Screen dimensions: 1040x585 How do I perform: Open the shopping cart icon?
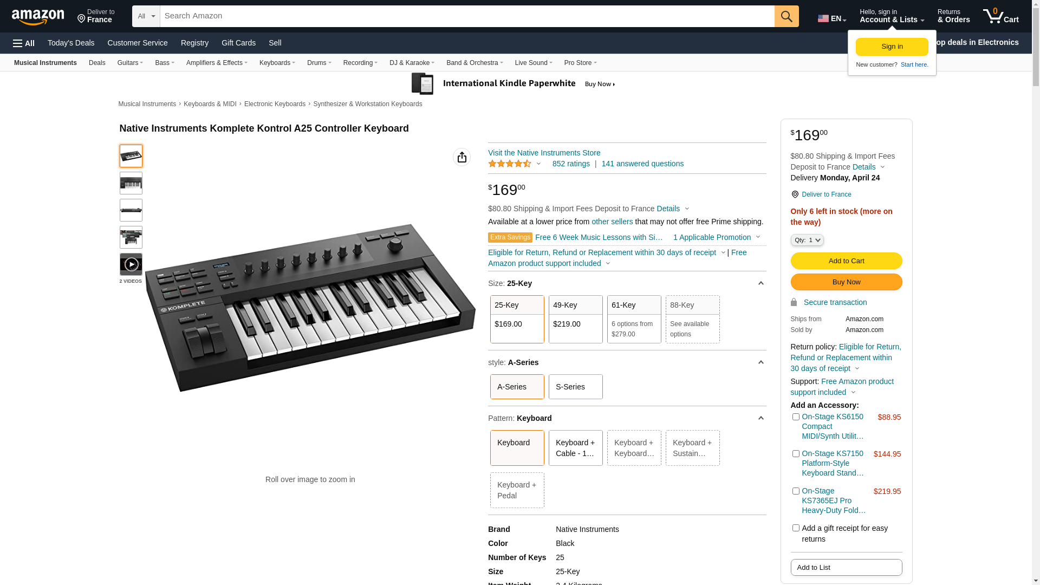[1000, 16]
